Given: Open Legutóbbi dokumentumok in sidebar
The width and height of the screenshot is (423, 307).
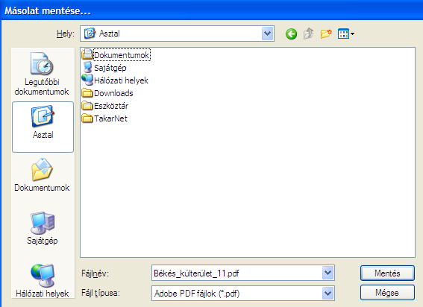Looking at the screenshot, I should [42, 74].
